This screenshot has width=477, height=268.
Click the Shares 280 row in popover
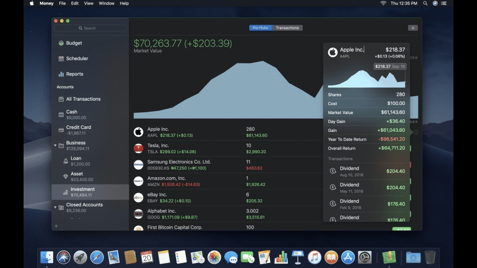click(x=367, y=95)
